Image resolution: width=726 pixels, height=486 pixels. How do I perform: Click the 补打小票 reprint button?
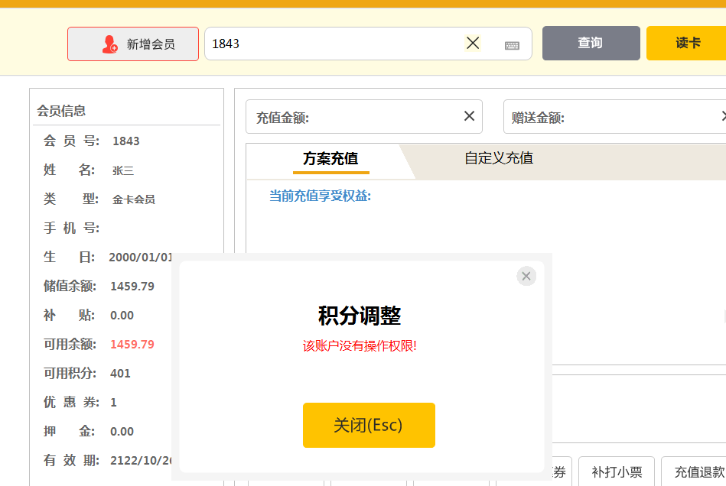click(x=617, y=472)
